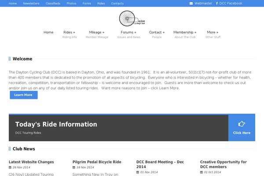
Task: Open Forms in the top bar
Action: tap(87, 4)
